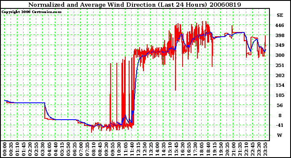Click the 105 y-axis value

tap(280, 95)
